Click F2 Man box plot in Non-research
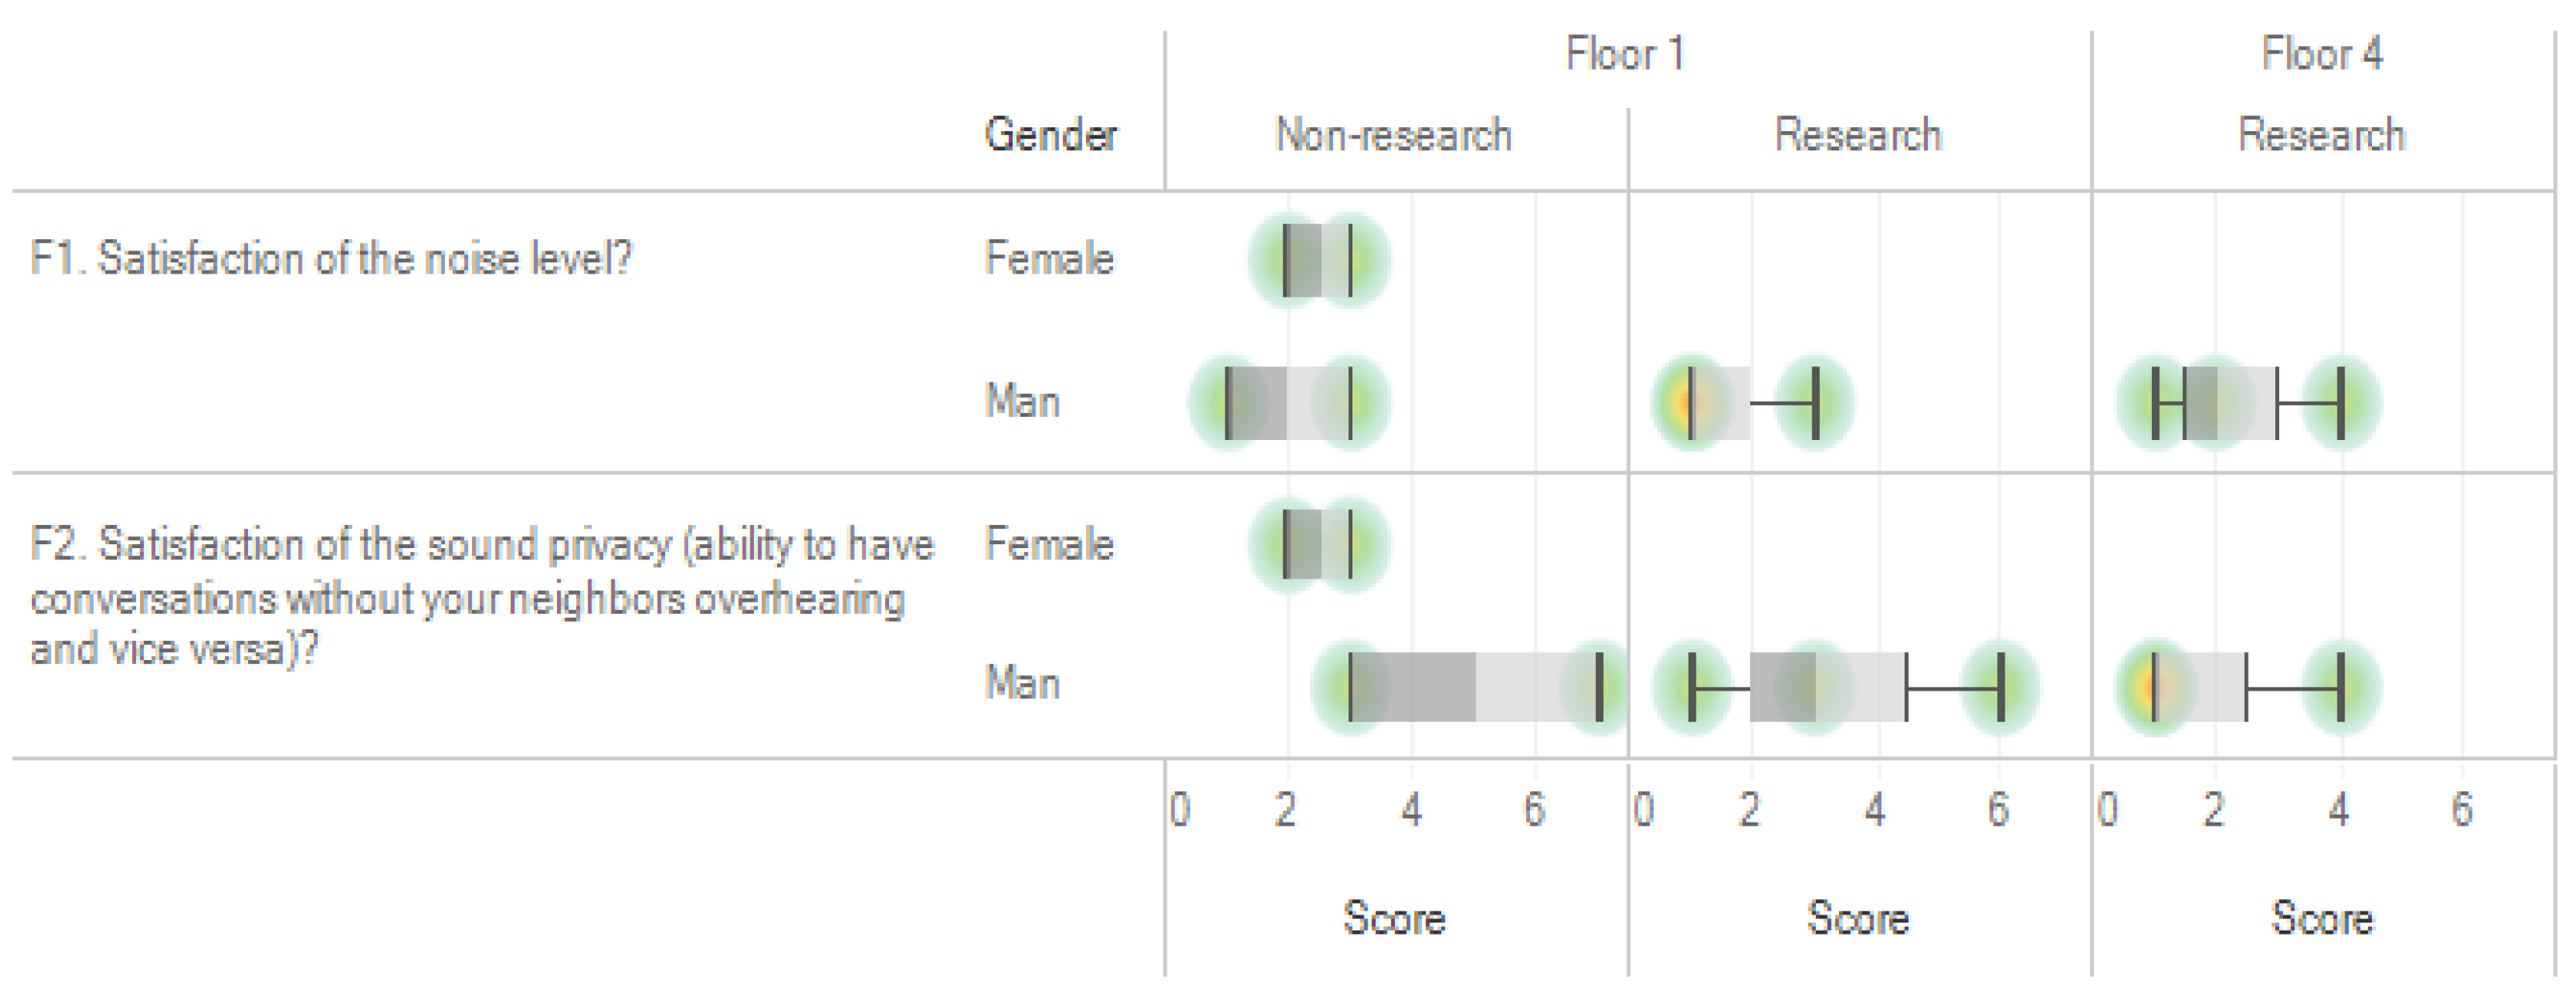Image resolution: width=2576 pixels, height=989 pixels. [1474, 687]
